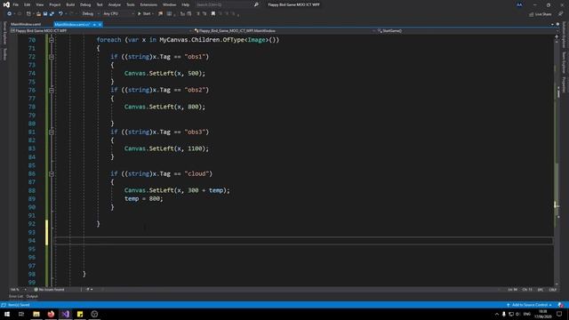Image resolution: width=569 pixels, height=320 pixels.
Task: Open the Error List panel tab
Action: (16, 296)
